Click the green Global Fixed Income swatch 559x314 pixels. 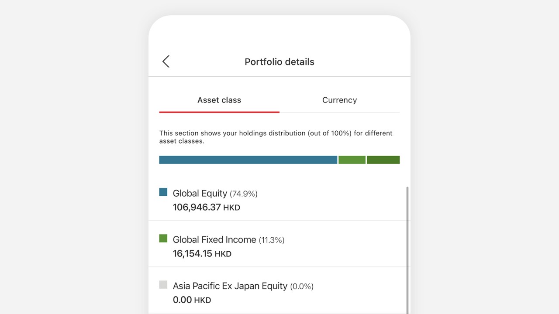point(163,239)
